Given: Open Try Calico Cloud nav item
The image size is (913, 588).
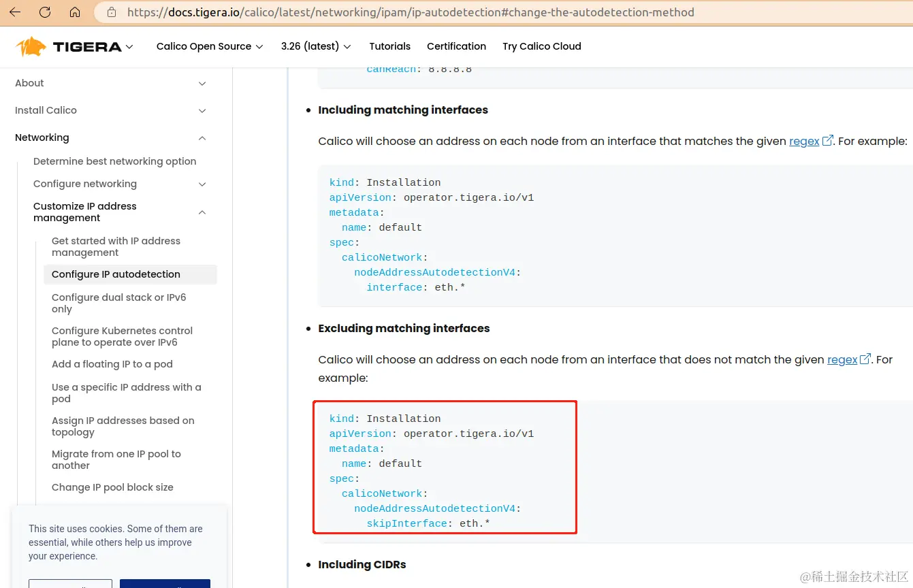Looking at the screenshot, I should pos(542,46).
